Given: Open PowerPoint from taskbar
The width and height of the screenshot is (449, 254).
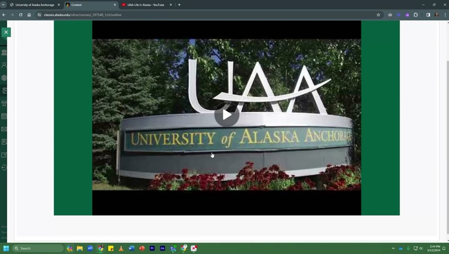Looking at the screenshot, I should pos(142,248).
